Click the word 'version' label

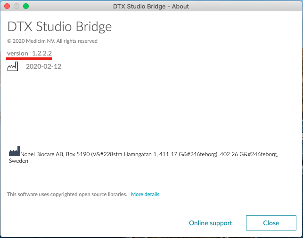tap(17, 53)
